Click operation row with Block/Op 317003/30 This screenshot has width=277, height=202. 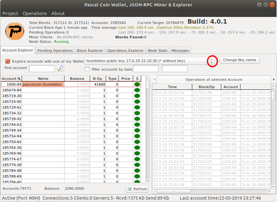[x=212, y=144]
